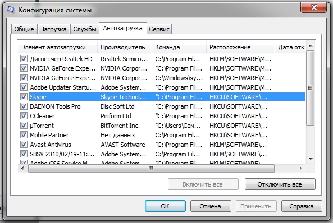Click the horizontal scrollbar thumb

coord(151,168)
